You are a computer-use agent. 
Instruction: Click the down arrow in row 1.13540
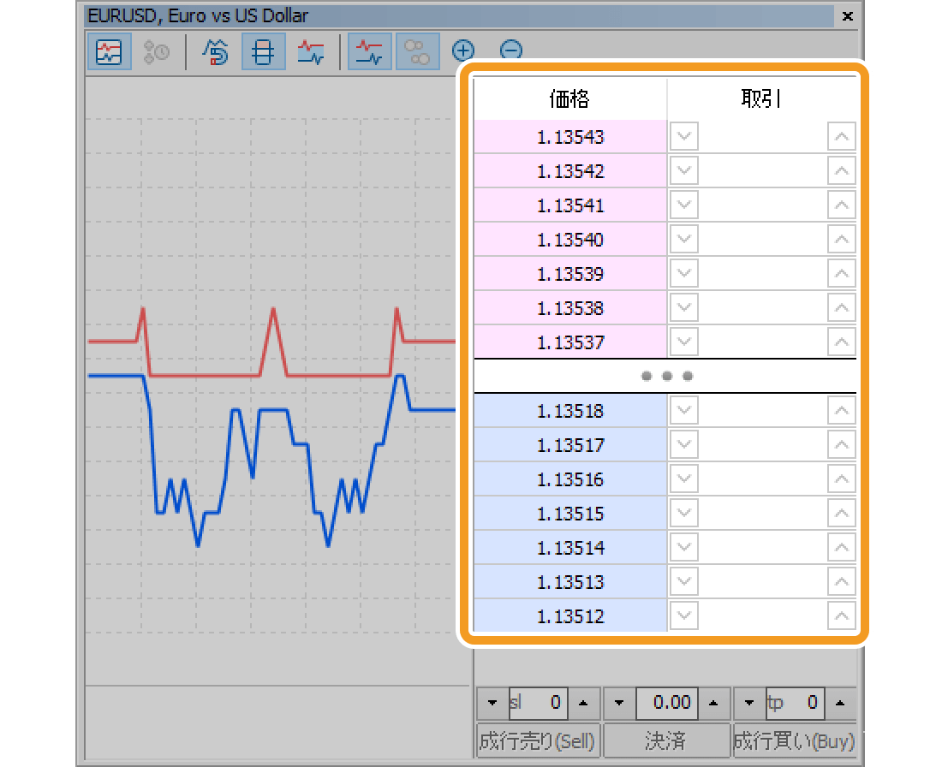(683, 239)
